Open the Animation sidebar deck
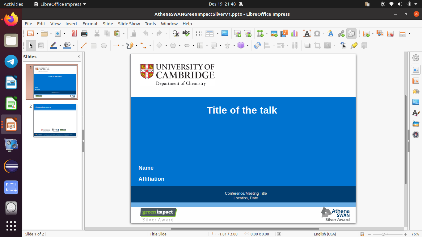This screenshot has height=237, width=422. pyautogui.click(x=416, y=91)
